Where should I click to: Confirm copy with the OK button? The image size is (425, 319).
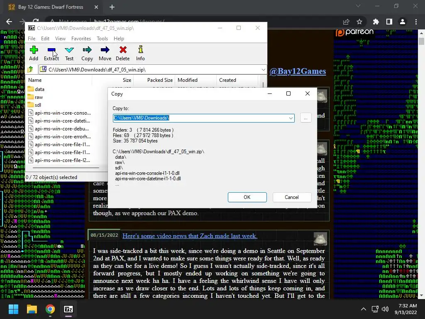click(x=247, y=197)
